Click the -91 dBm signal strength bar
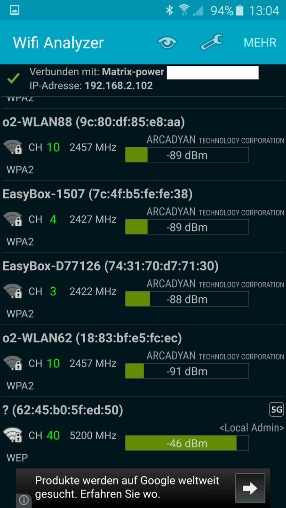The height and width of the screenshot is (508, 286). tap(187, 371)
